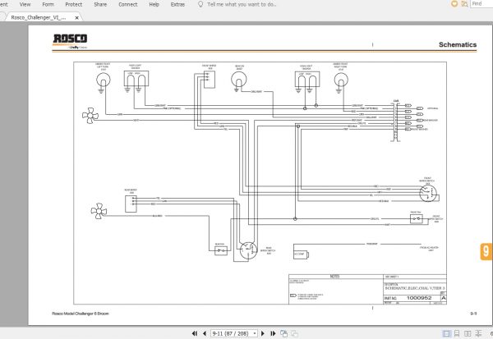Click the orange chapter 9 side tab

tap(486, 252)
